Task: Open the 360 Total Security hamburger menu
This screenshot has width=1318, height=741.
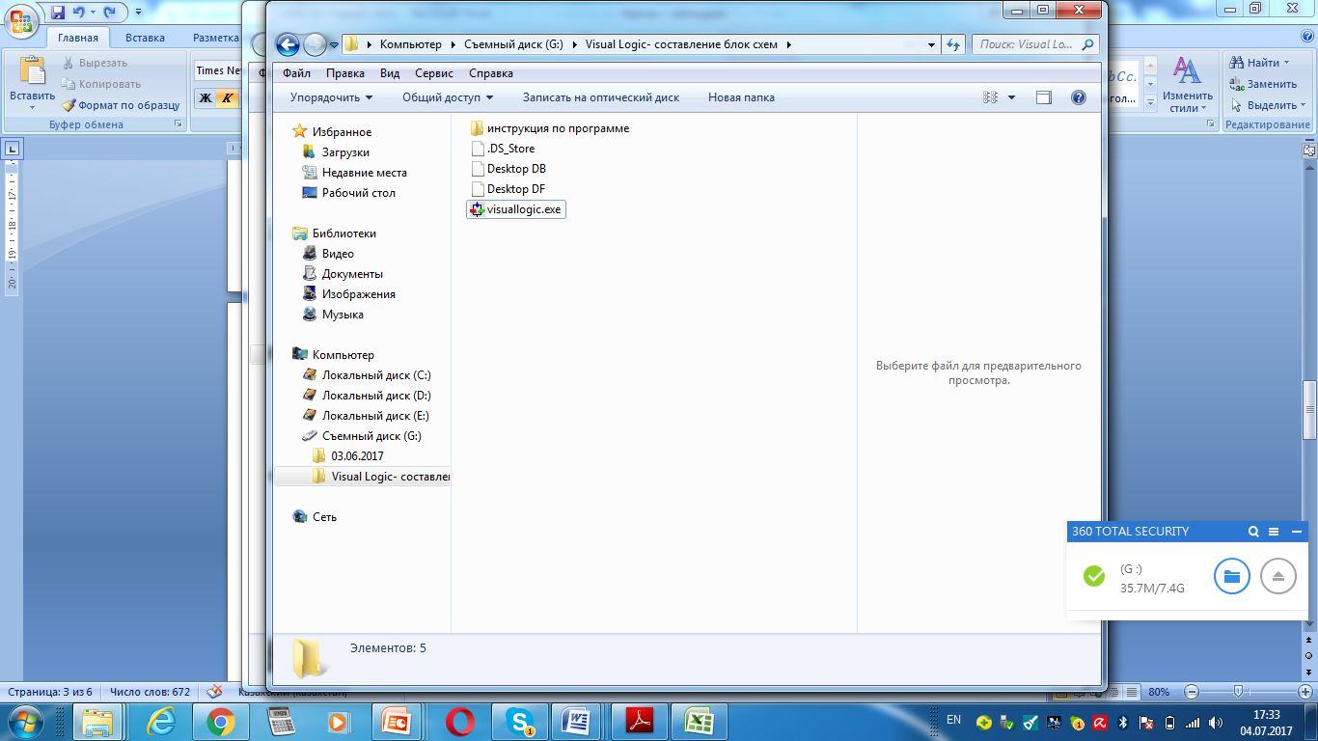Action: 1274,532
